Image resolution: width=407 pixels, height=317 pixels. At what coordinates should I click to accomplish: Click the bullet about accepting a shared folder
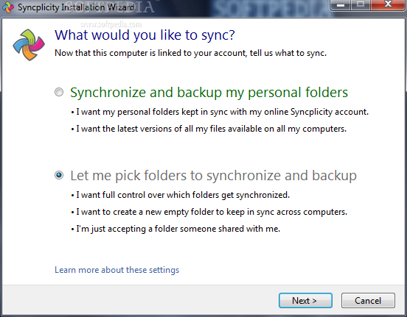click(175, 229)
